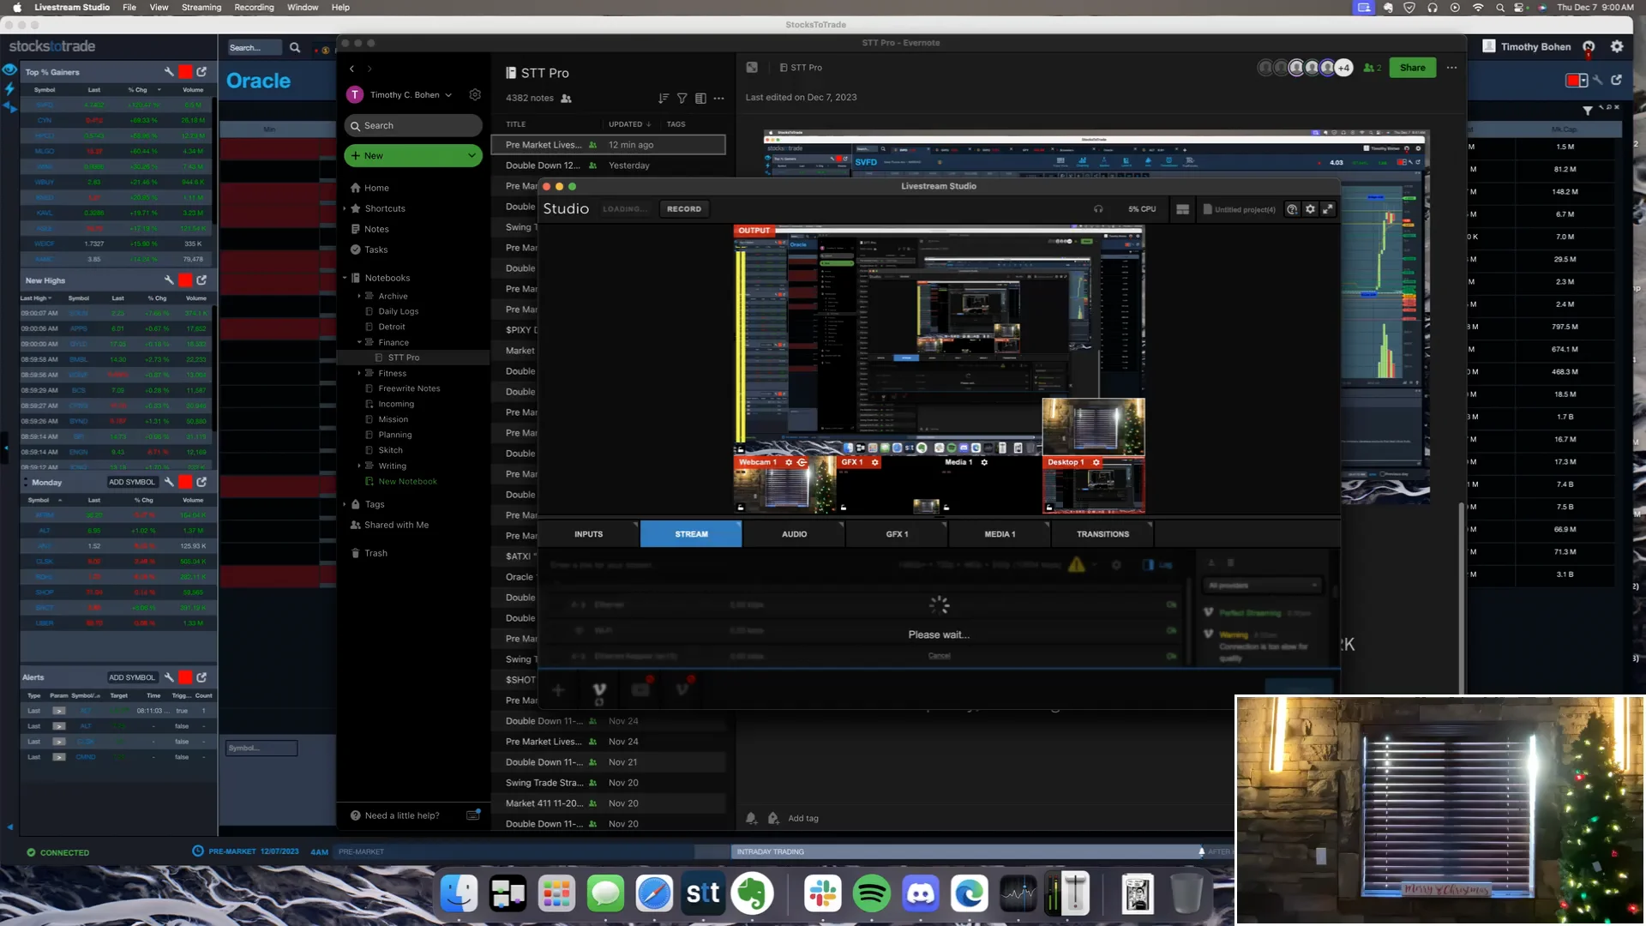Click the Symbol input field in StocksToTrade

click(x=261, y=748)
